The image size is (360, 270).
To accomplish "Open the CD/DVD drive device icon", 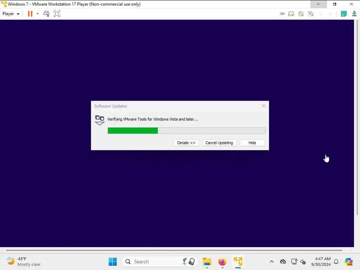I will 301,14.
